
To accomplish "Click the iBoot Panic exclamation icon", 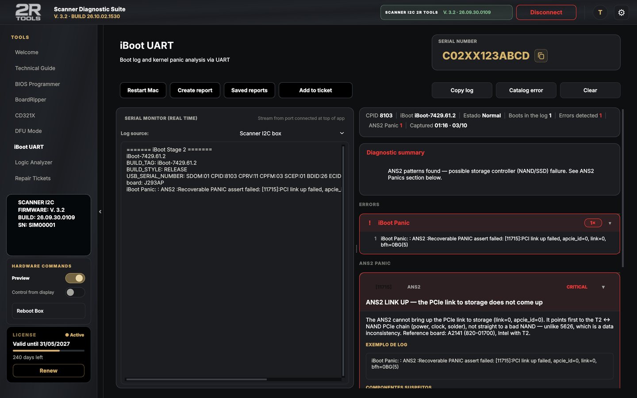I will coord(369,223).
